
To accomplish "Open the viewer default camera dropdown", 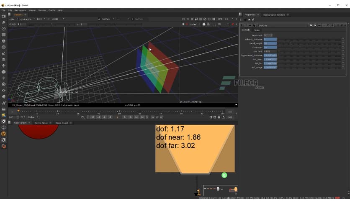I will pyautogui.click(x=196, y=24).
